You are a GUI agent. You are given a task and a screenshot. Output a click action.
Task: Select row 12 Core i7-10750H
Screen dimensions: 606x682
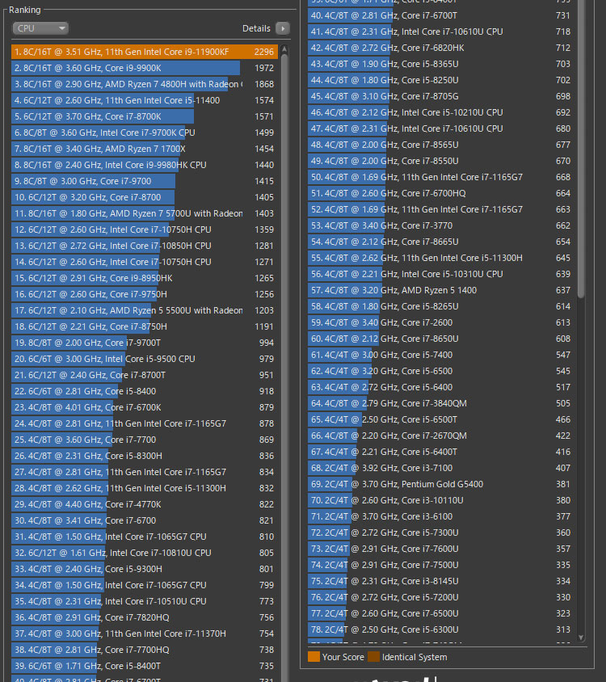coord(145,229)
